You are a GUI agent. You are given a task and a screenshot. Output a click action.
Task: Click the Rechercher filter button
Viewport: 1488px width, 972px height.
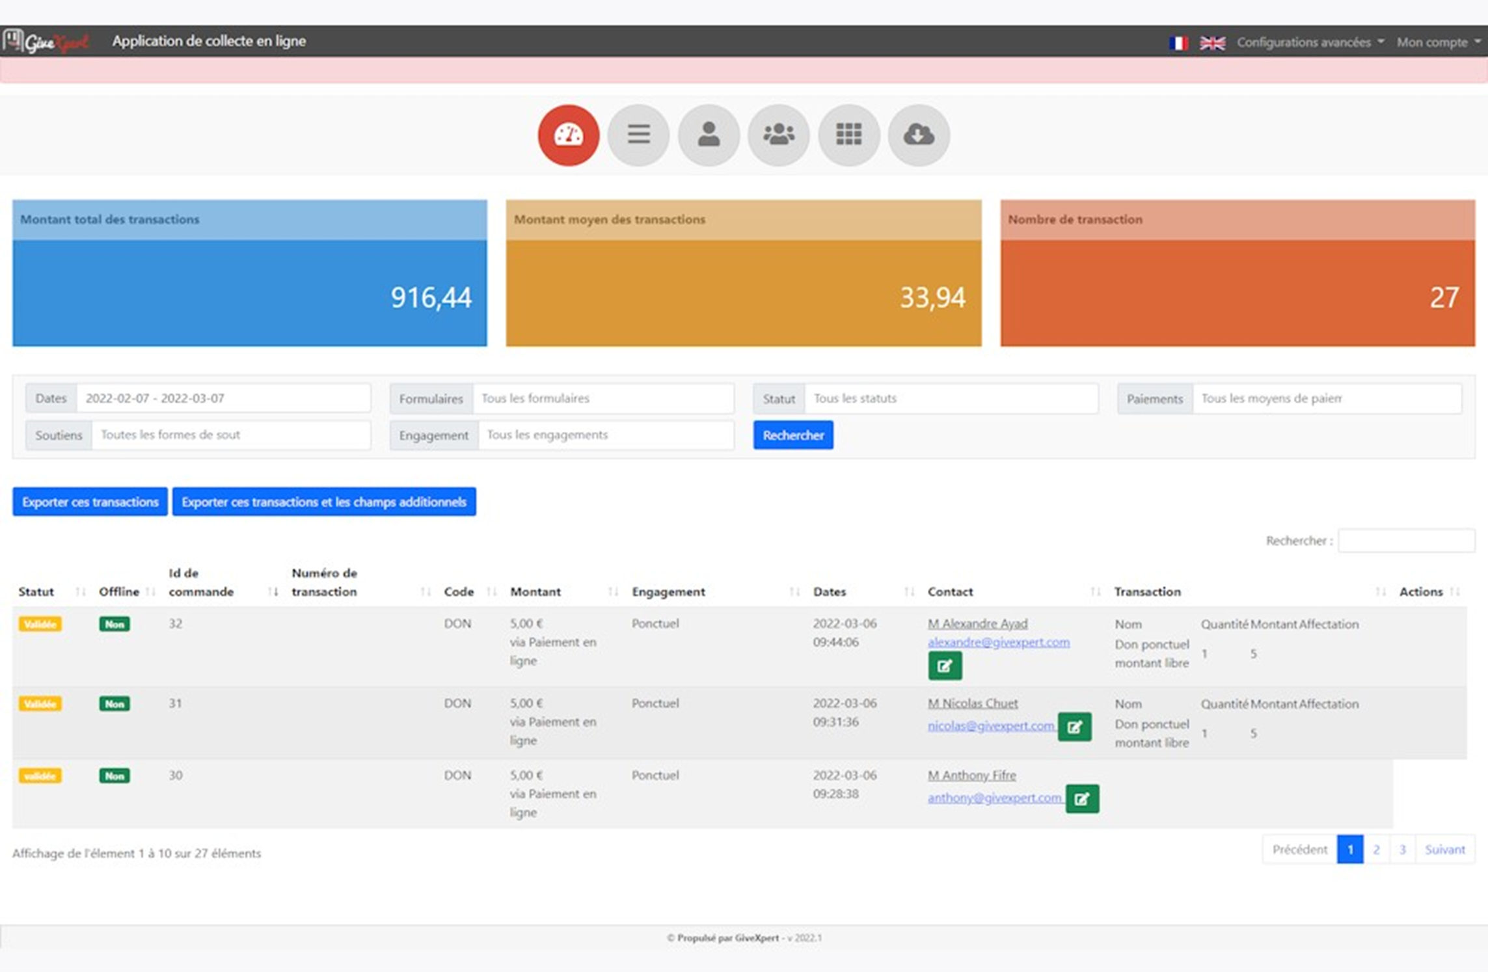click(x=793, y=435)
